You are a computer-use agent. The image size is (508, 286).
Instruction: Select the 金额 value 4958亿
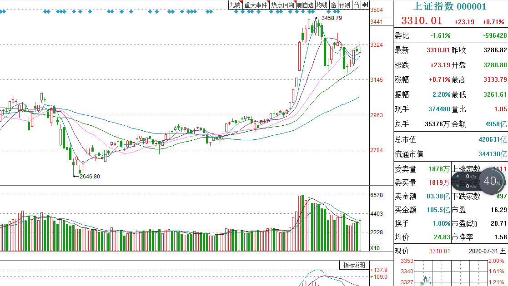click(496, 124)
